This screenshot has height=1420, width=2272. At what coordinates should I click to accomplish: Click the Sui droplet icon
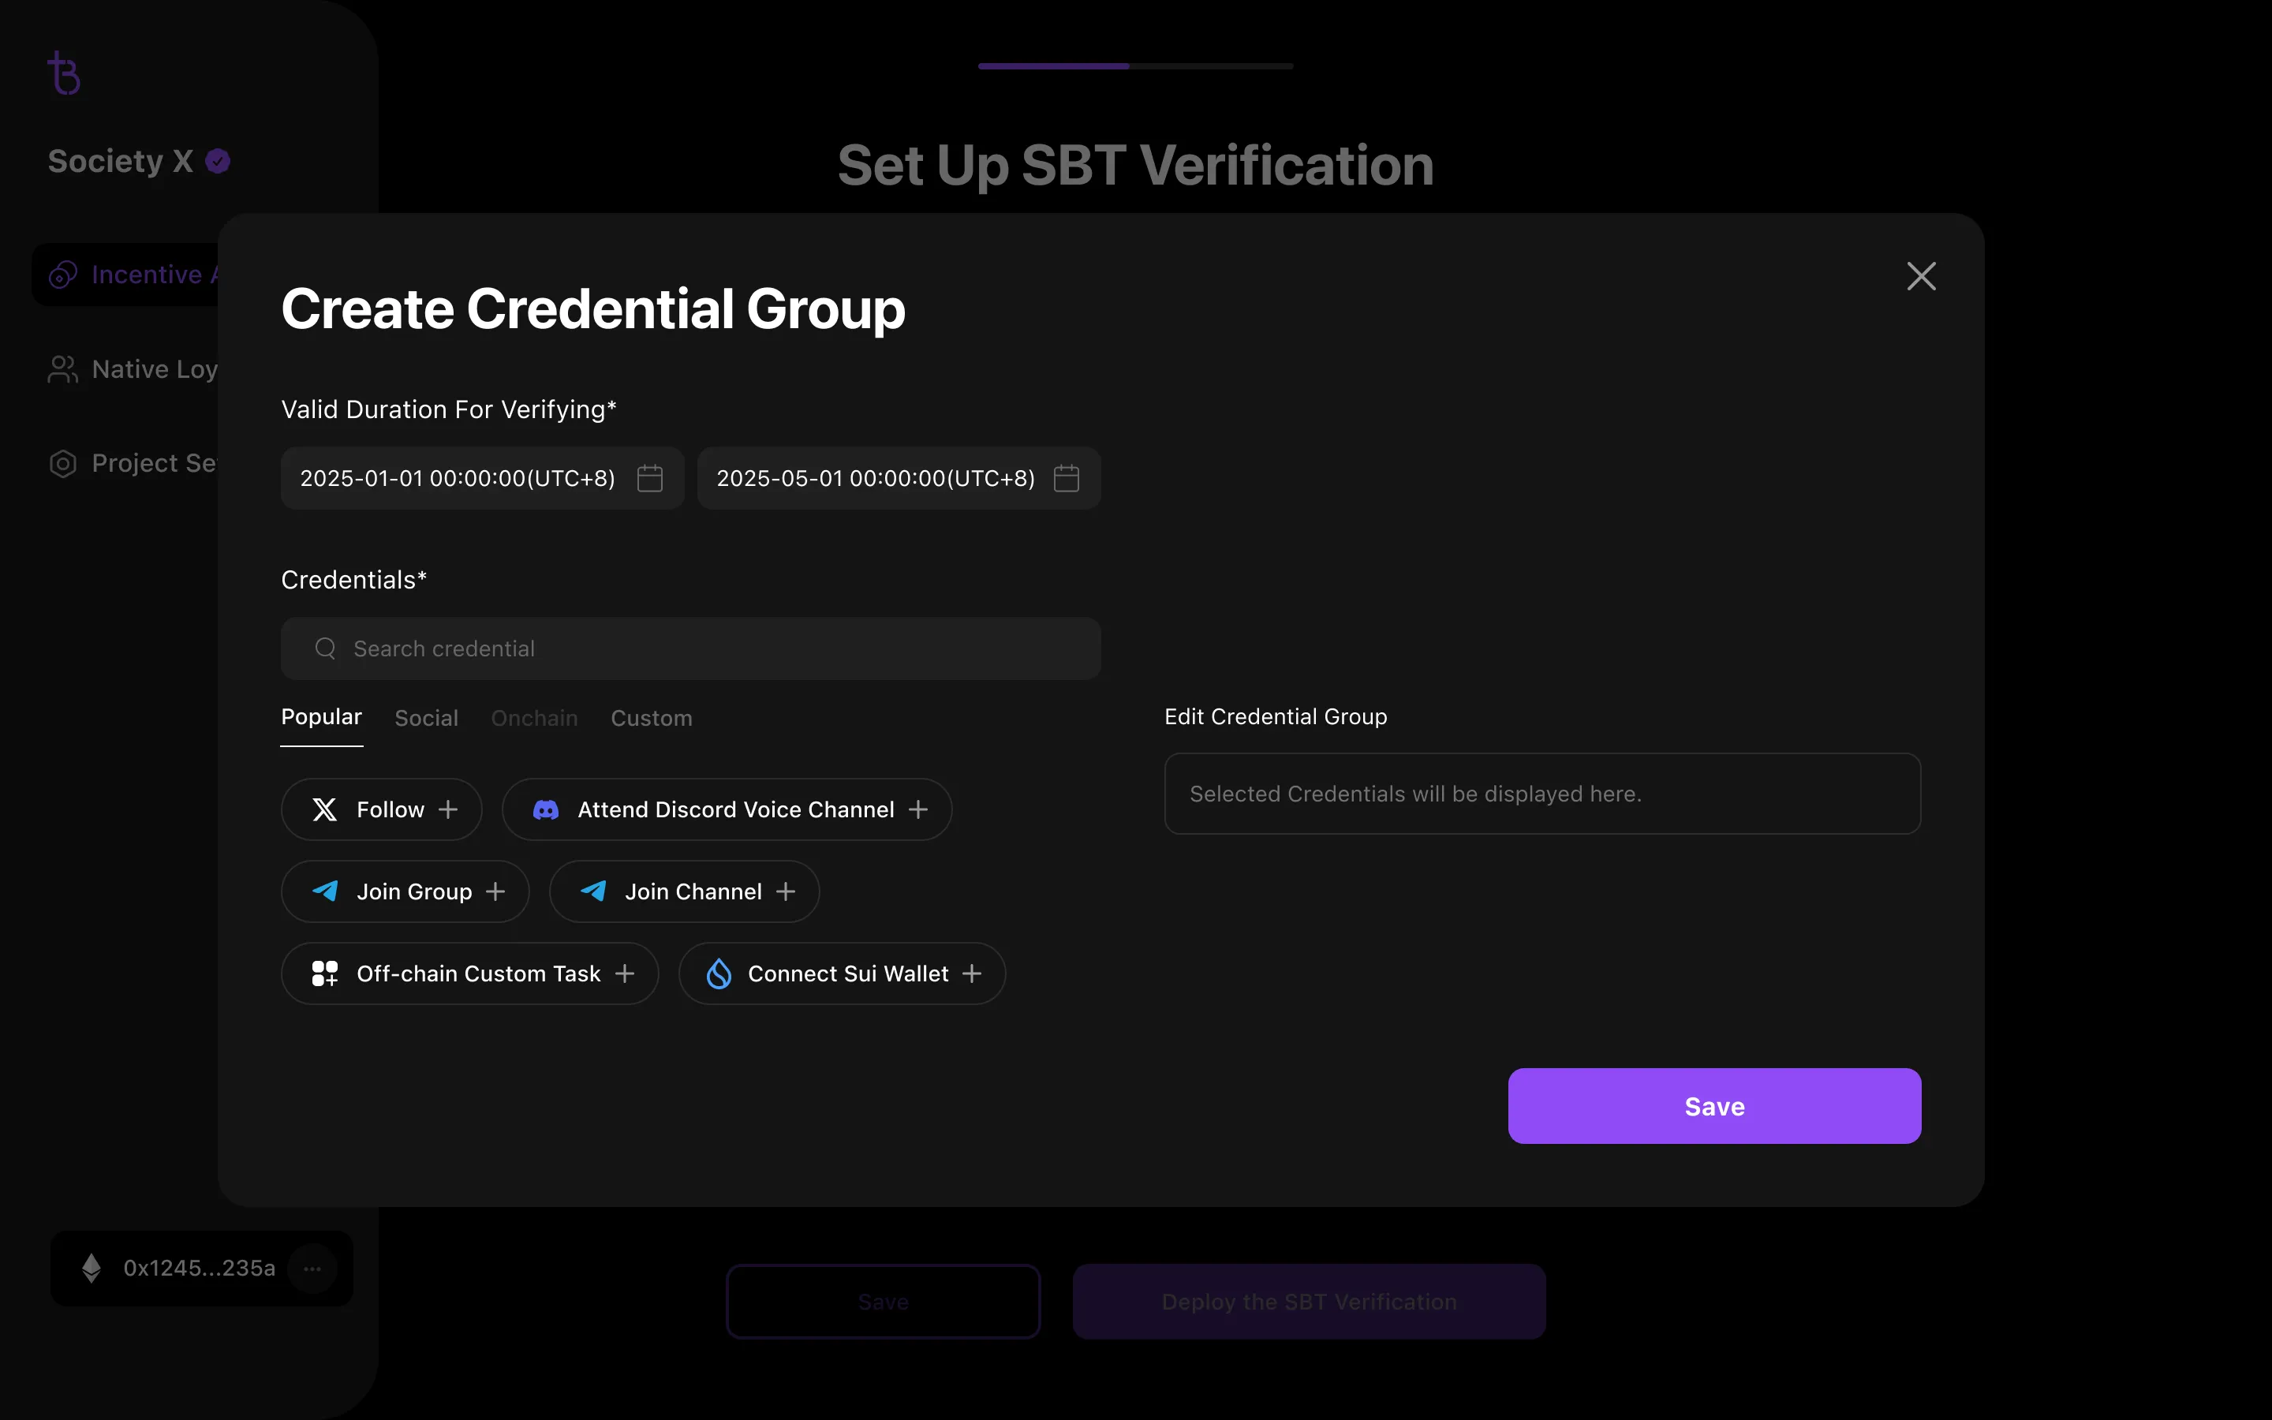pyautogui.click(x=719, y=974)
